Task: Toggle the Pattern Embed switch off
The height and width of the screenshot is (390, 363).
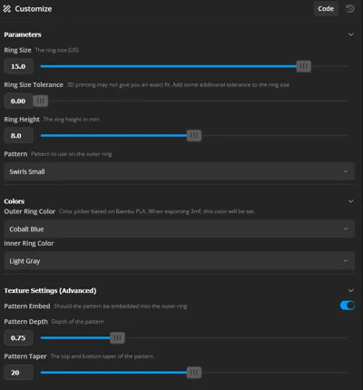Action: [348, 306]
